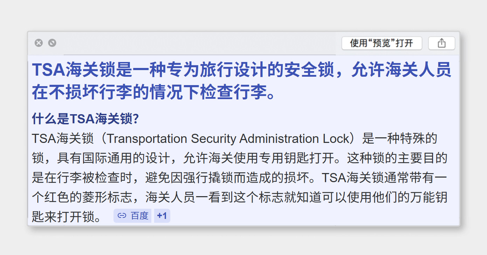This screenshot has width=487, height=255.
Task: Expand the +1 additional sources chip
Action: (162, 216)
